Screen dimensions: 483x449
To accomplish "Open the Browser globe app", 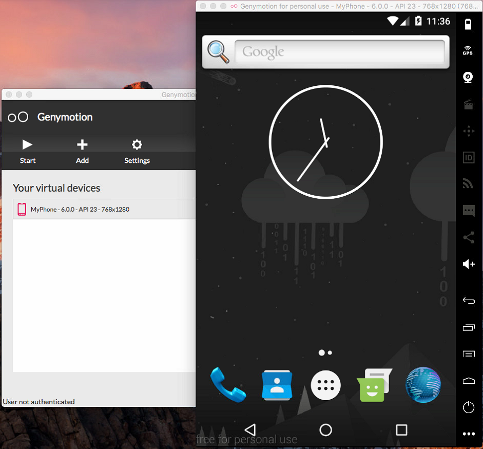I will [423, 385].
